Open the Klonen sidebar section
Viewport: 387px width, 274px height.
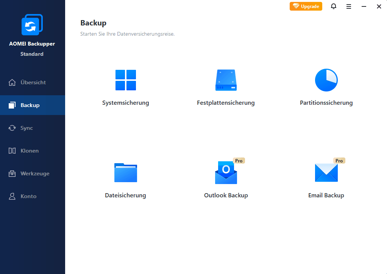[29, 151]
